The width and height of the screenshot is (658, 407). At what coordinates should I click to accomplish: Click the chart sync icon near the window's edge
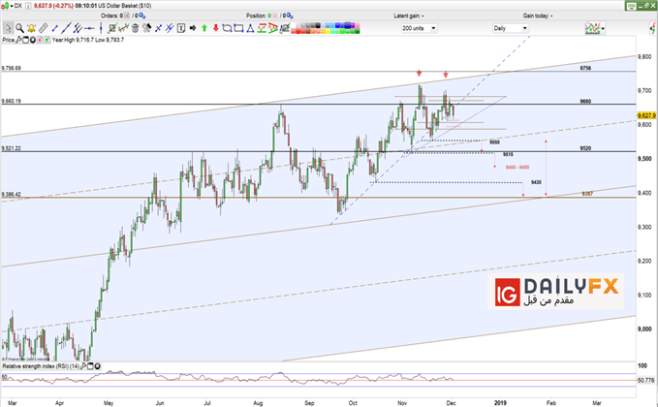click(x=652, y=28)
